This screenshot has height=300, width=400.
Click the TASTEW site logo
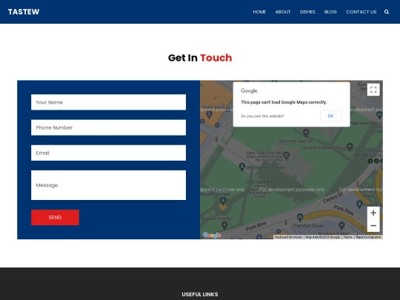24,12
